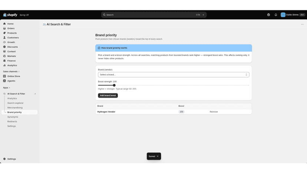Open the Online Store icon
Viewport: 307px width, 173px height.
[x=4, y=76]
